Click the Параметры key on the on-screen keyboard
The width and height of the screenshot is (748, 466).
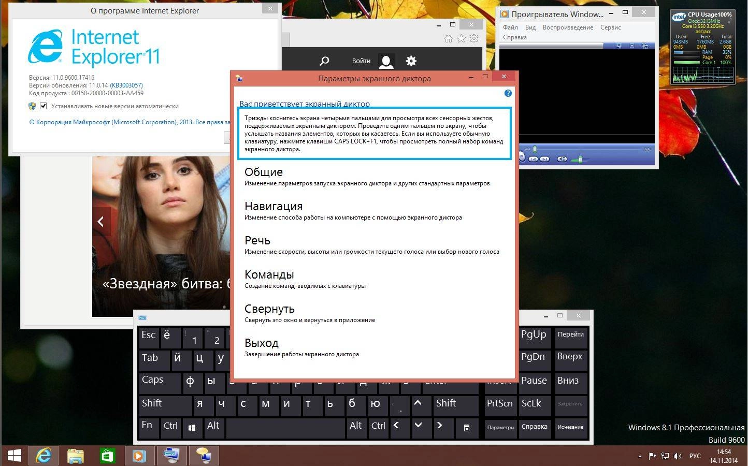500,428
